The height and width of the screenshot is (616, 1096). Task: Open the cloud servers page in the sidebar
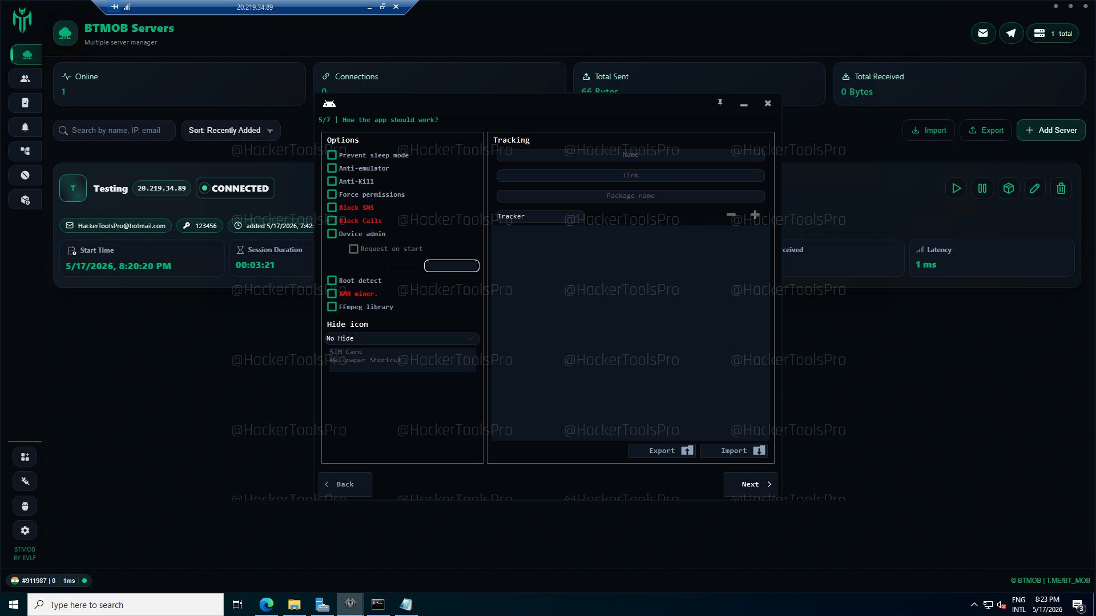tap(26, 55)
